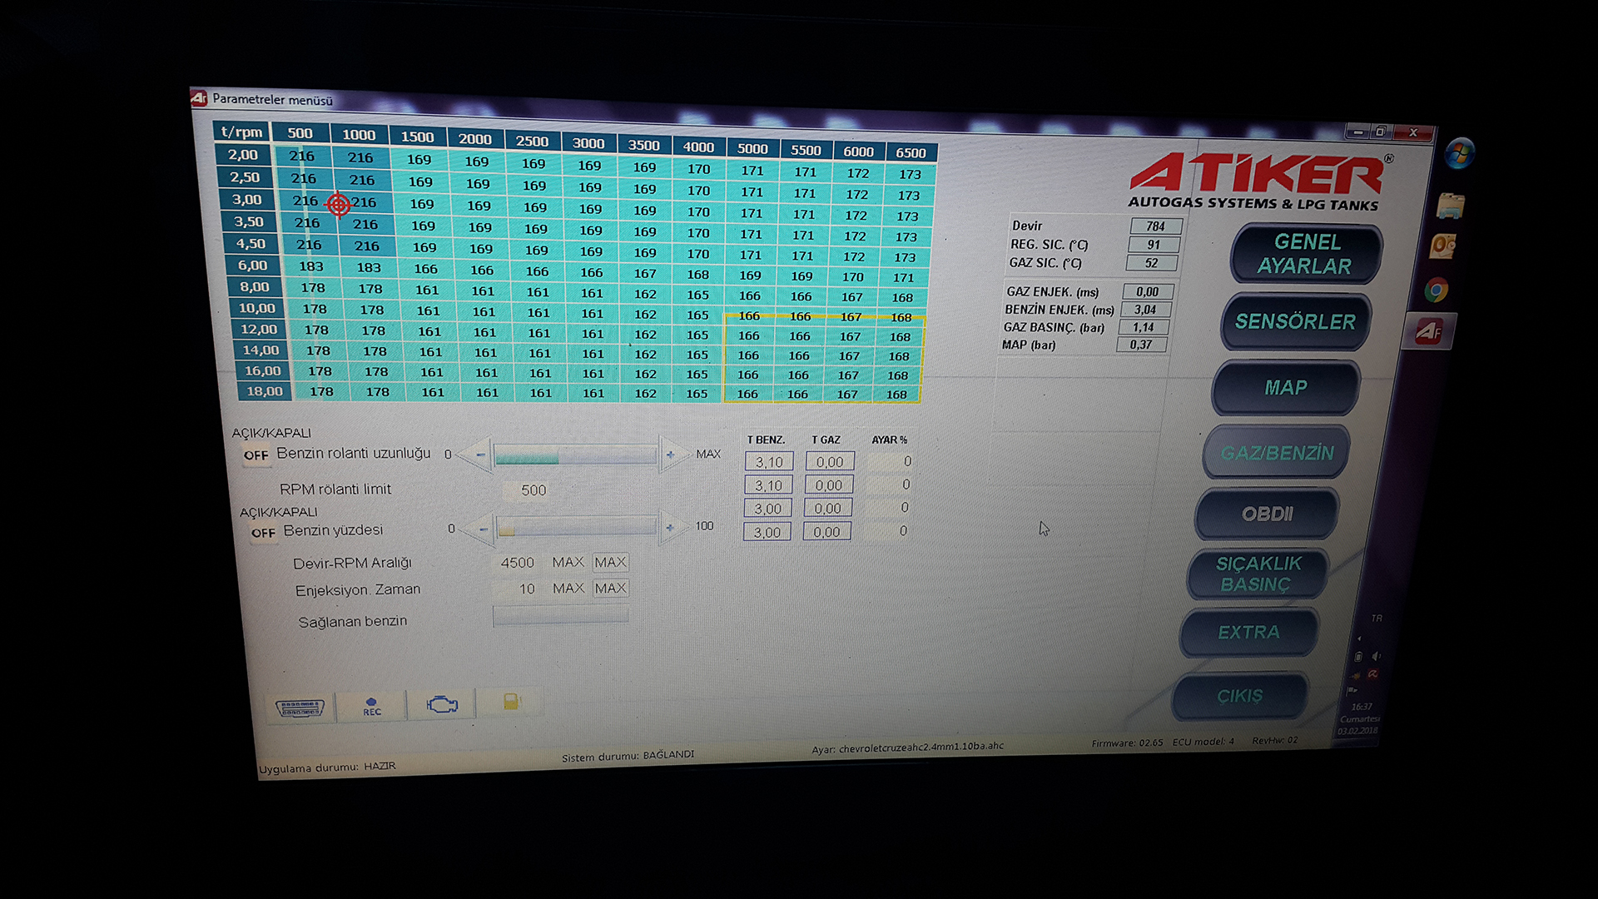
Task: Click the MAX button beside Devir-RPM Aralığı
Action: pyautogui.click(x=610, y=563)
